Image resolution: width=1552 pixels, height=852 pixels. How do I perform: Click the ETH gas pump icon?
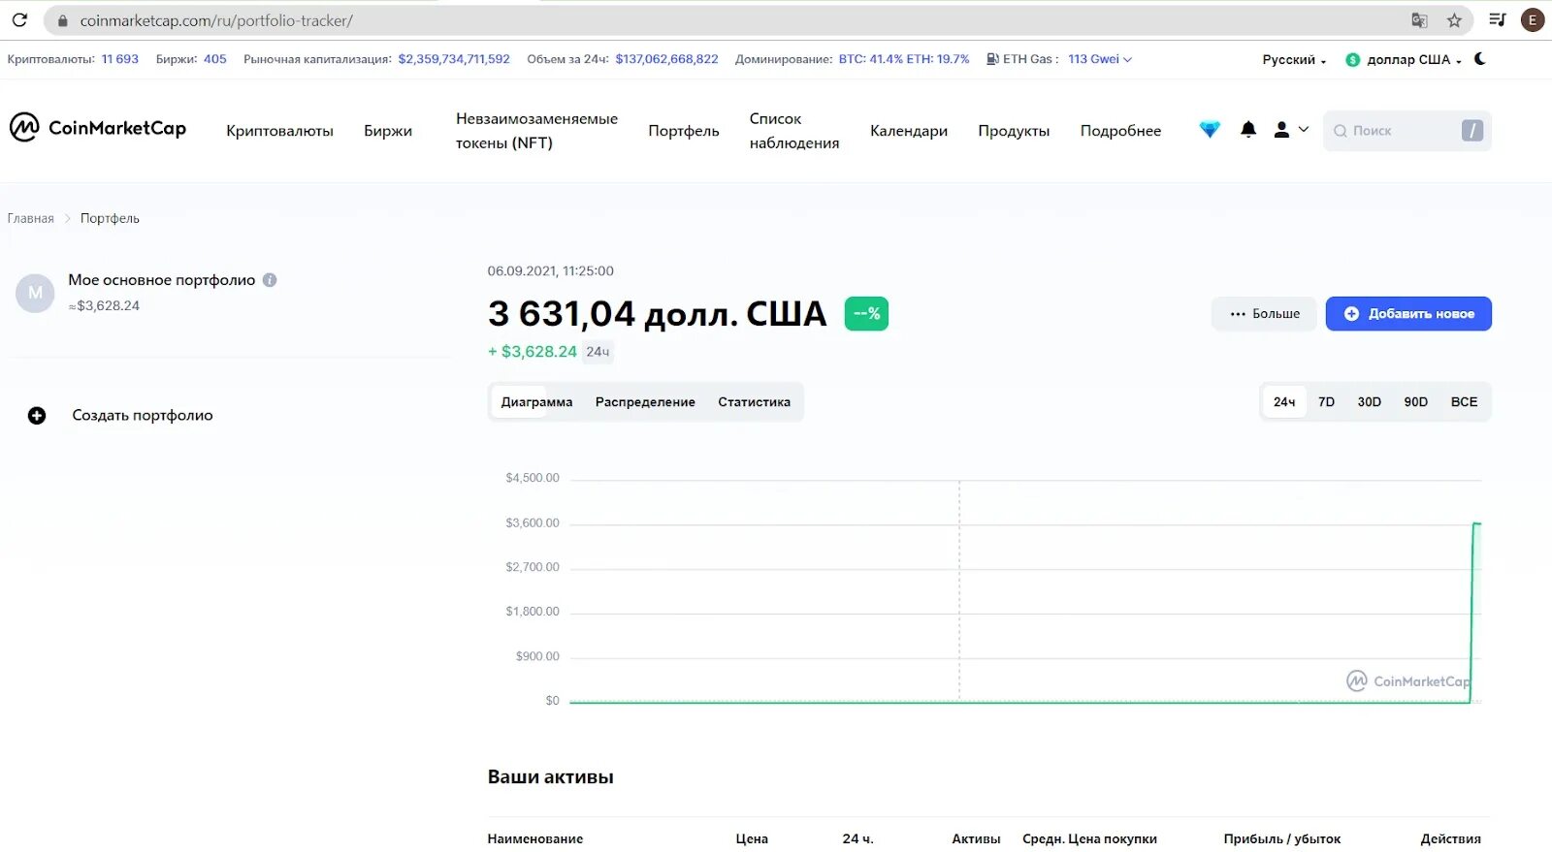pos(992,59)
